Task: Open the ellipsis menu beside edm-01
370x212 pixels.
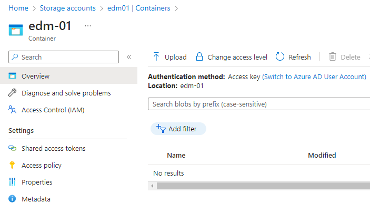Action: pyautogui.click(x=88, y=26)
